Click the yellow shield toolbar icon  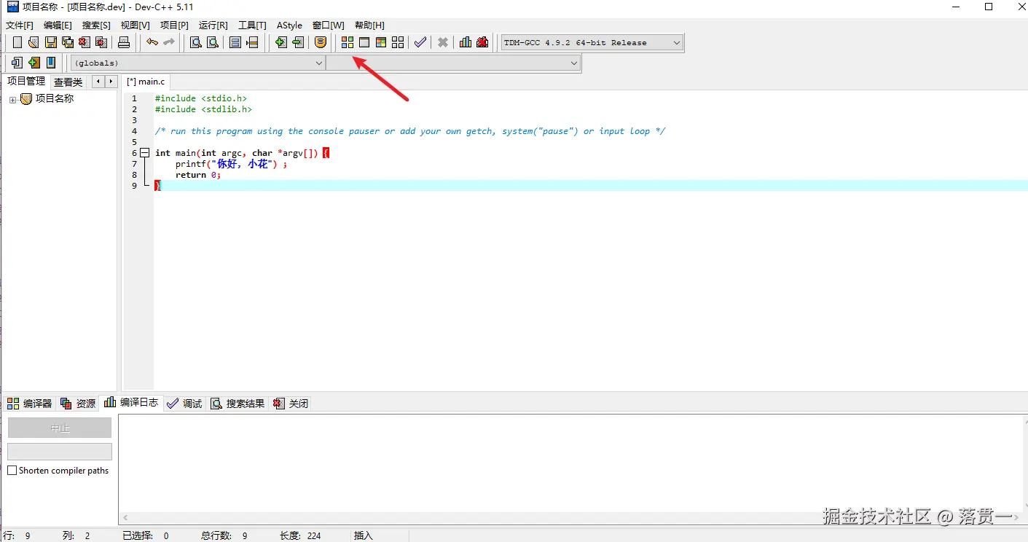coord(320,42)
